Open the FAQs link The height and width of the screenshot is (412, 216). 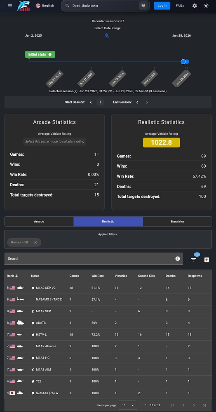pos(180,5)
